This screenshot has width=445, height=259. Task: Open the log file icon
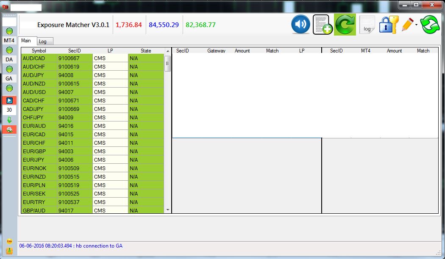click(x=367, y=25)
